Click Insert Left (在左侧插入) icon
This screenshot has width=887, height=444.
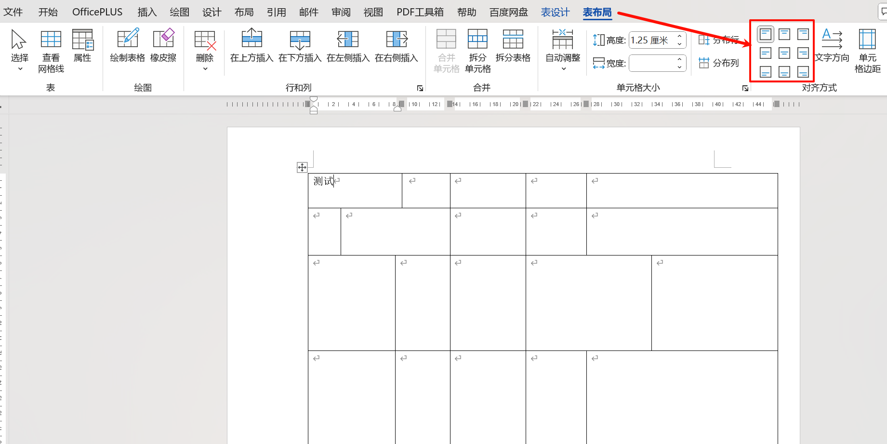tap(348, 40)
